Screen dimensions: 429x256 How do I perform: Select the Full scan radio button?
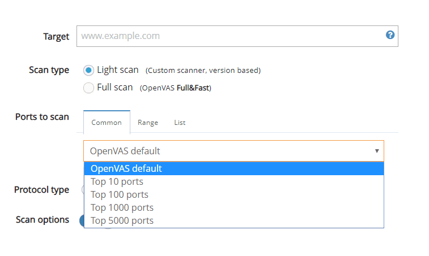88,88
